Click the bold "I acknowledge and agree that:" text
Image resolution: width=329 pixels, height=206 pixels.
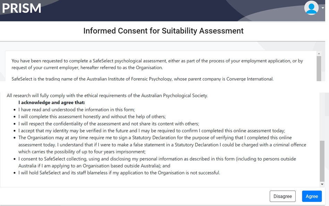click(52, 103)
